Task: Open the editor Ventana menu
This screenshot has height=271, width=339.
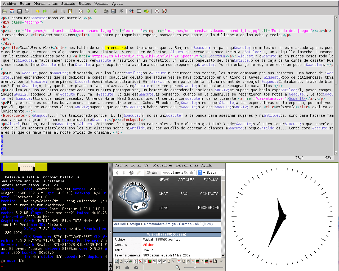Action: (101, 4)
